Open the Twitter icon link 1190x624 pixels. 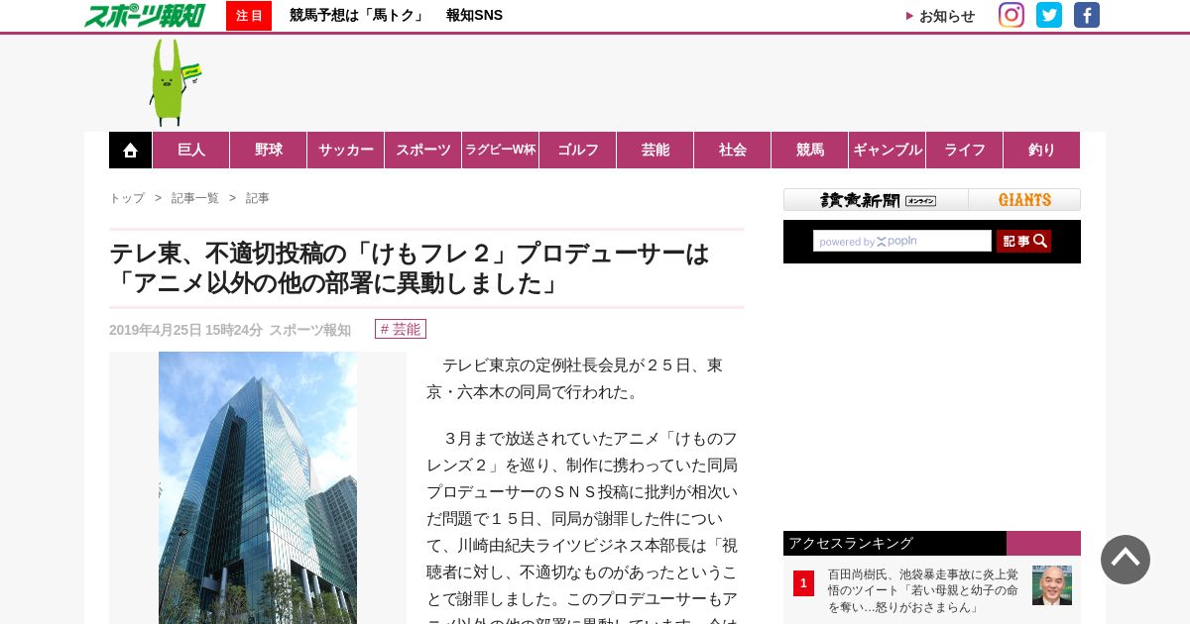click(x=1049, y=15)
